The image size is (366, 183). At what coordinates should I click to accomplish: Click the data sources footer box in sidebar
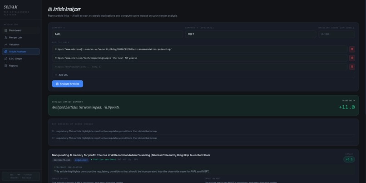tap(21, 176)
